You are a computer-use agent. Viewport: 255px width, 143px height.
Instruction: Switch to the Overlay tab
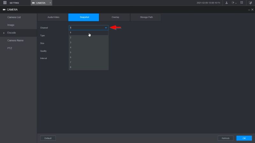115,17
